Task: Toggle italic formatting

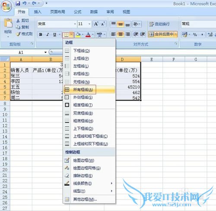Action: click(48, 35)
